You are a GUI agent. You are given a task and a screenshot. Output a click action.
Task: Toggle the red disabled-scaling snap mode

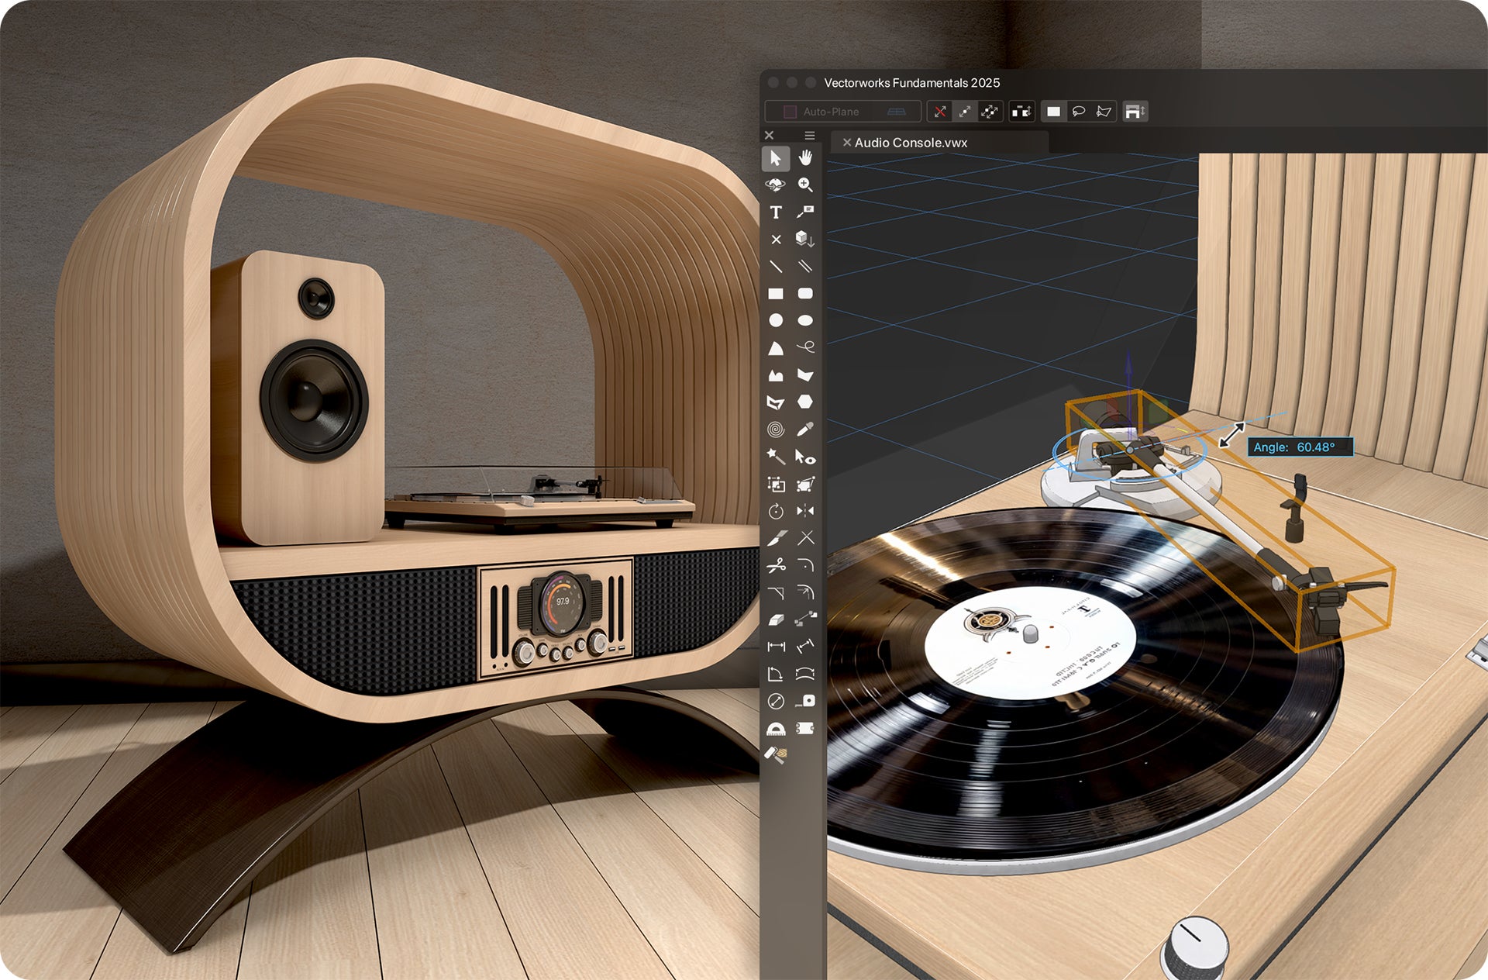click(939, 112)
